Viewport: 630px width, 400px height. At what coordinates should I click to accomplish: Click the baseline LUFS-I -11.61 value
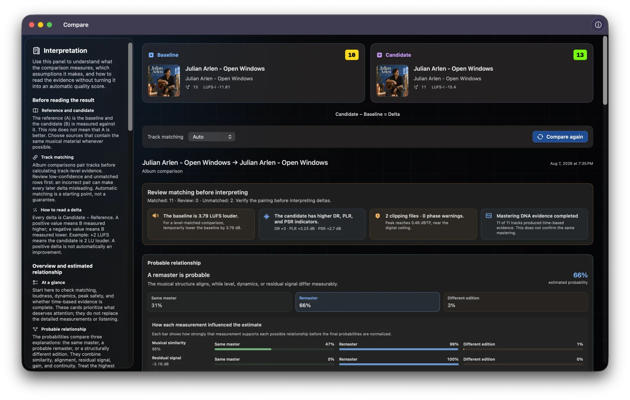pyautogui.click(x=217, y=87)
